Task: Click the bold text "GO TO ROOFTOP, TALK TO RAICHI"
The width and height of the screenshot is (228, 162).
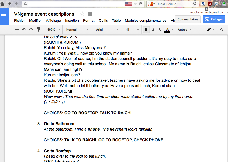Action: (x=98, y=113)
